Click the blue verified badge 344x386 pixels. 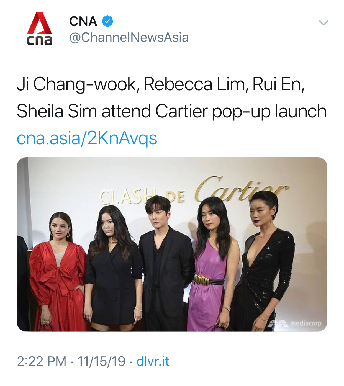107,21
